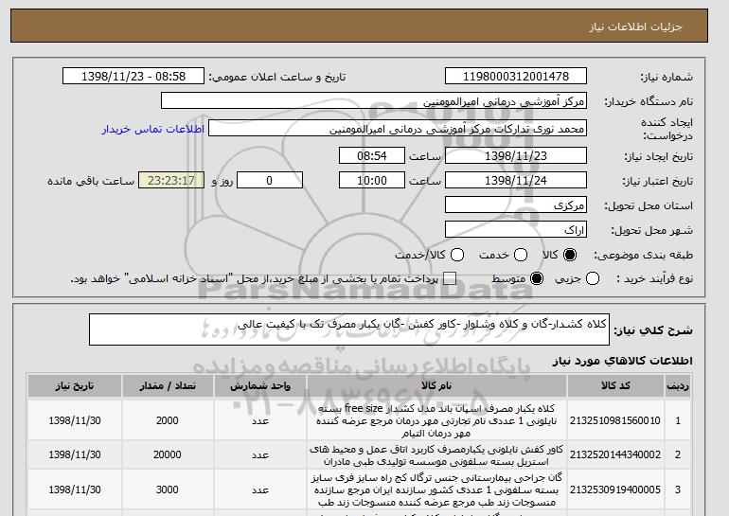Click the نام کالا column header
This screenshot has height=516, width=729.
tap(436, 386)
